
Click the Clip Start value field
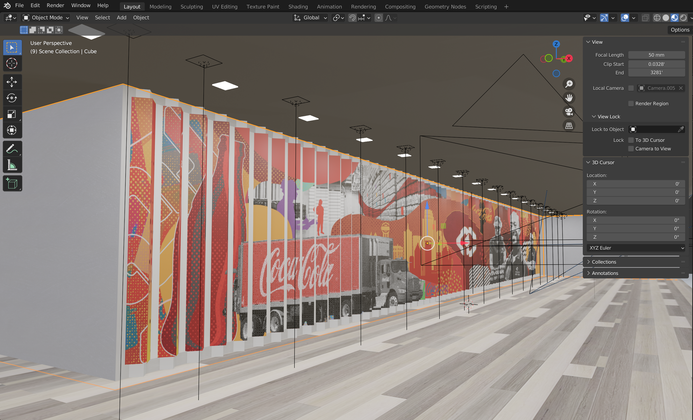point(656,64)
